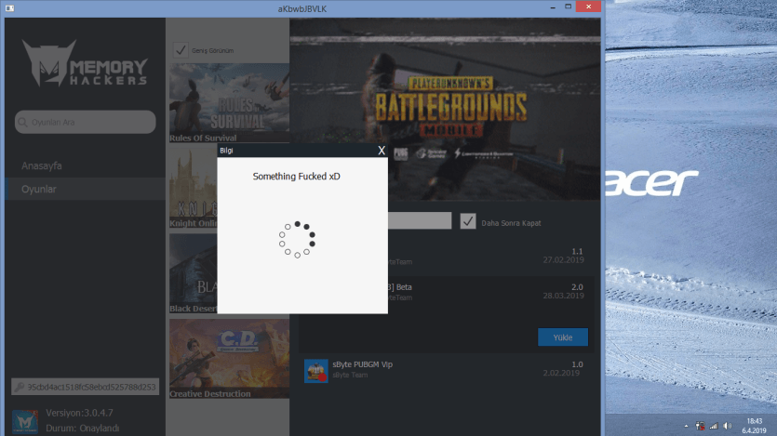Click the grey input bar beside Daha Sonra Kapat
The width and height of the screenshot is (777, 436).
click(420, 220)
